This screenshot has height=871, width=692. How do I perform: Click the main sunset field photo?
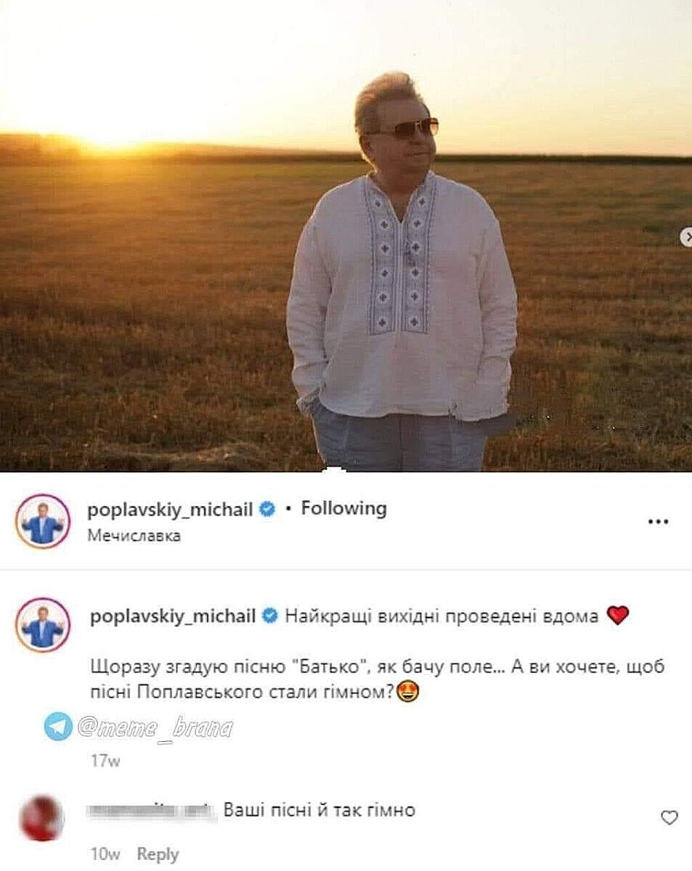[x=346, y=236]
